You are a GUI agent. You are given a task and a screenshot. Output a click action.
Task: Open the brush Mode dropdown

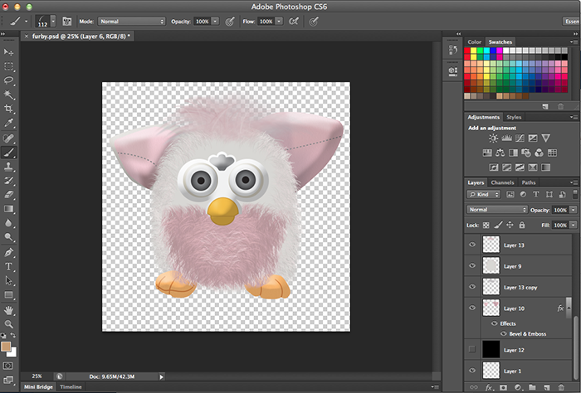pos(131,22)
